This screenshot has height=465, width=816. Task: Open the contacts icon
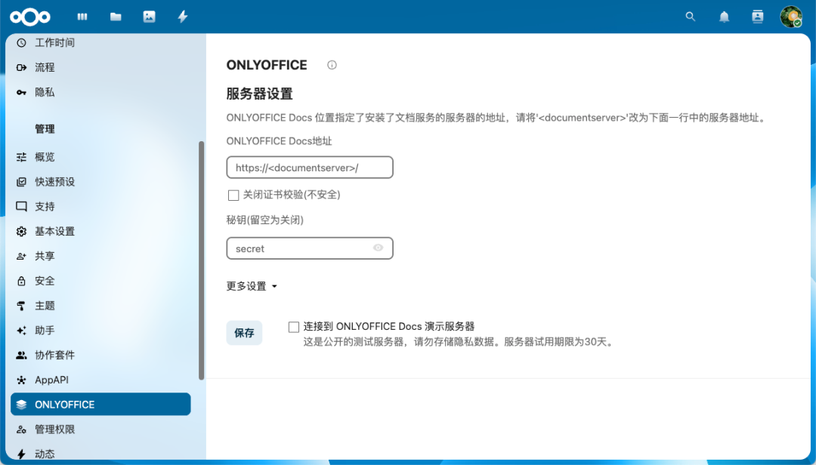(757, 16)
